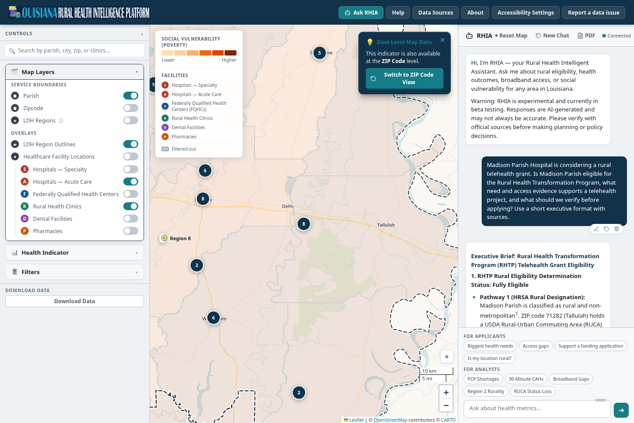This screenshot has height=423, width=634.
Task: Click the lightest poverty legend swatch
Action: coord(167,53)
